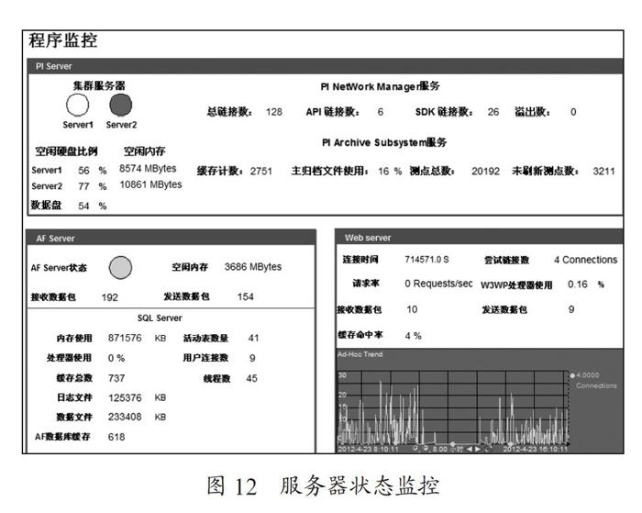Viewport: 642px width, 513px height.
Task: Click the 尝试链接数 value 4 Connections
Action: tap(585, 260)
